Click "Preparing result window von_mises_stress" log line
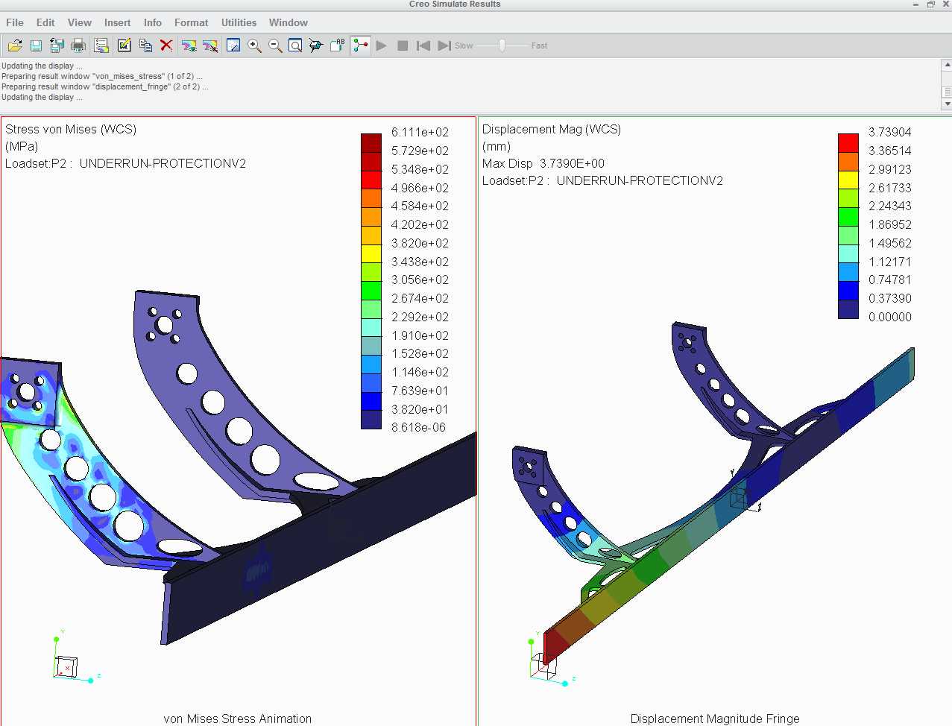 coord(101,76)
